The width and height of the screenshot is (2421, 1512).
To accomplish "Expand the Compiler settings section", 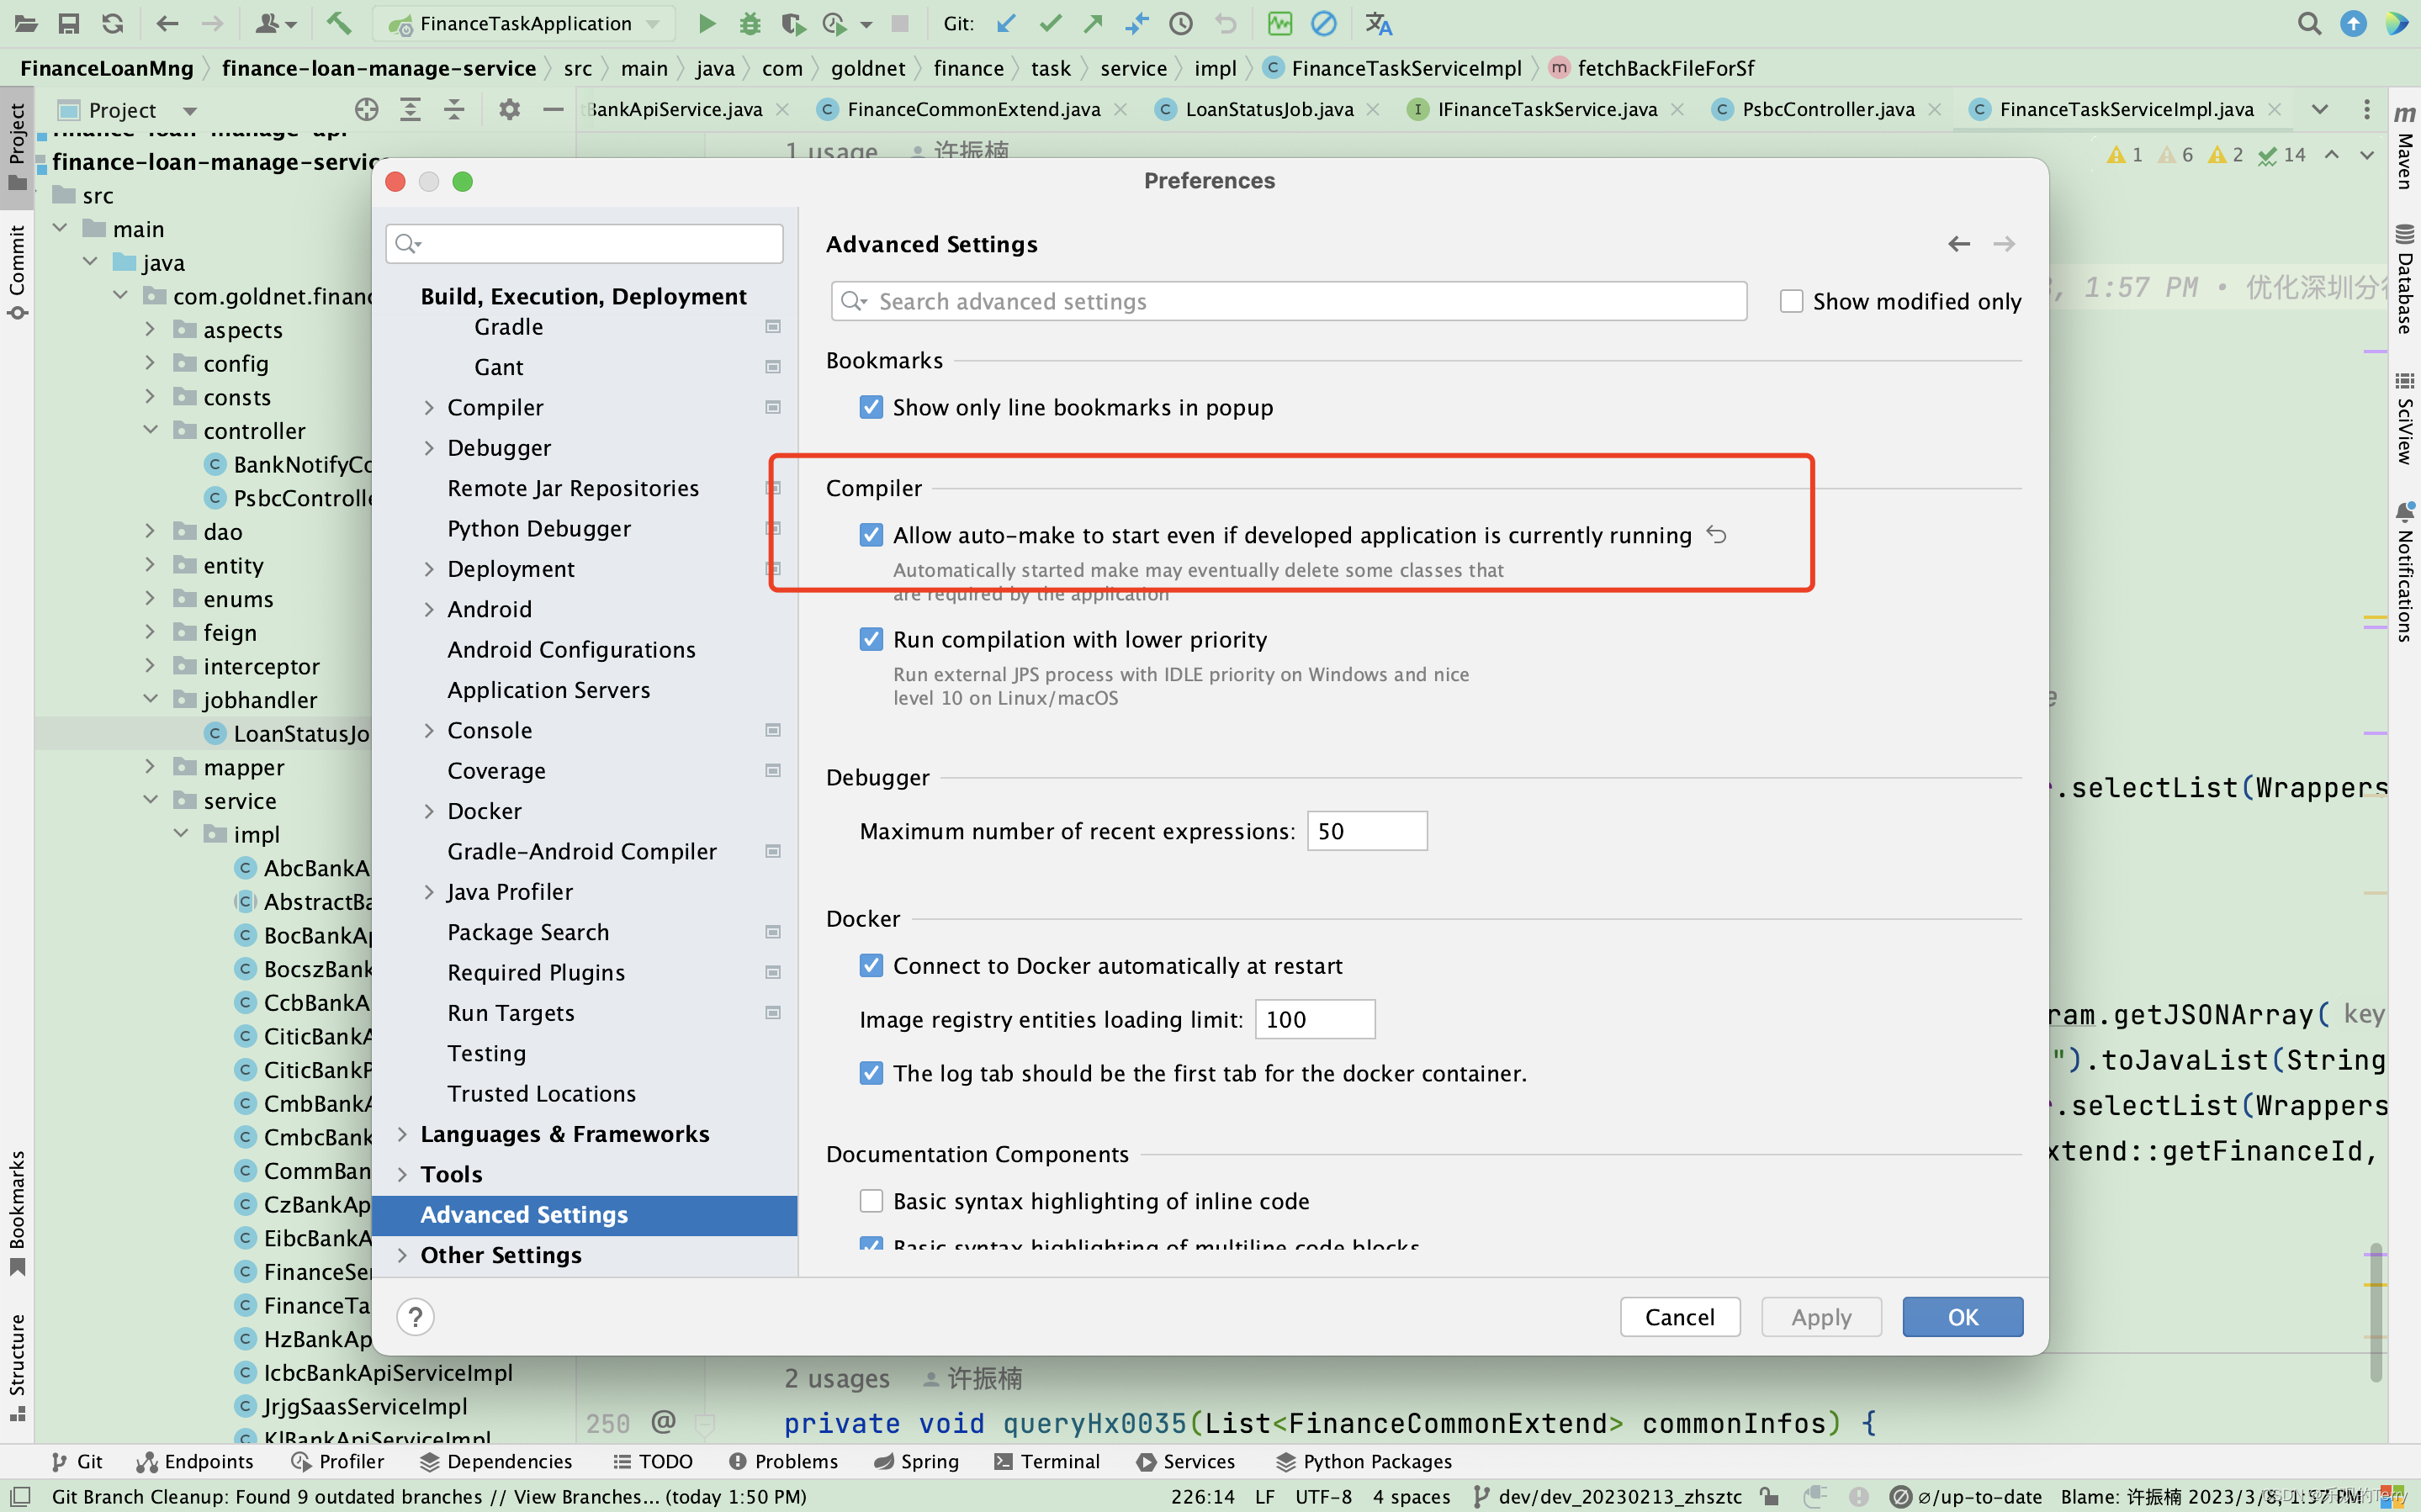I will point(430,406).
